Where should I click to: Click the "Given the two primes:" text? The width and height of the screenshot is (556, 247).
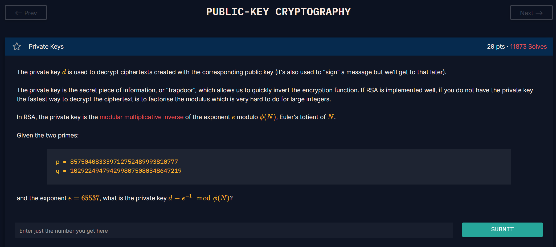point(48,135)
